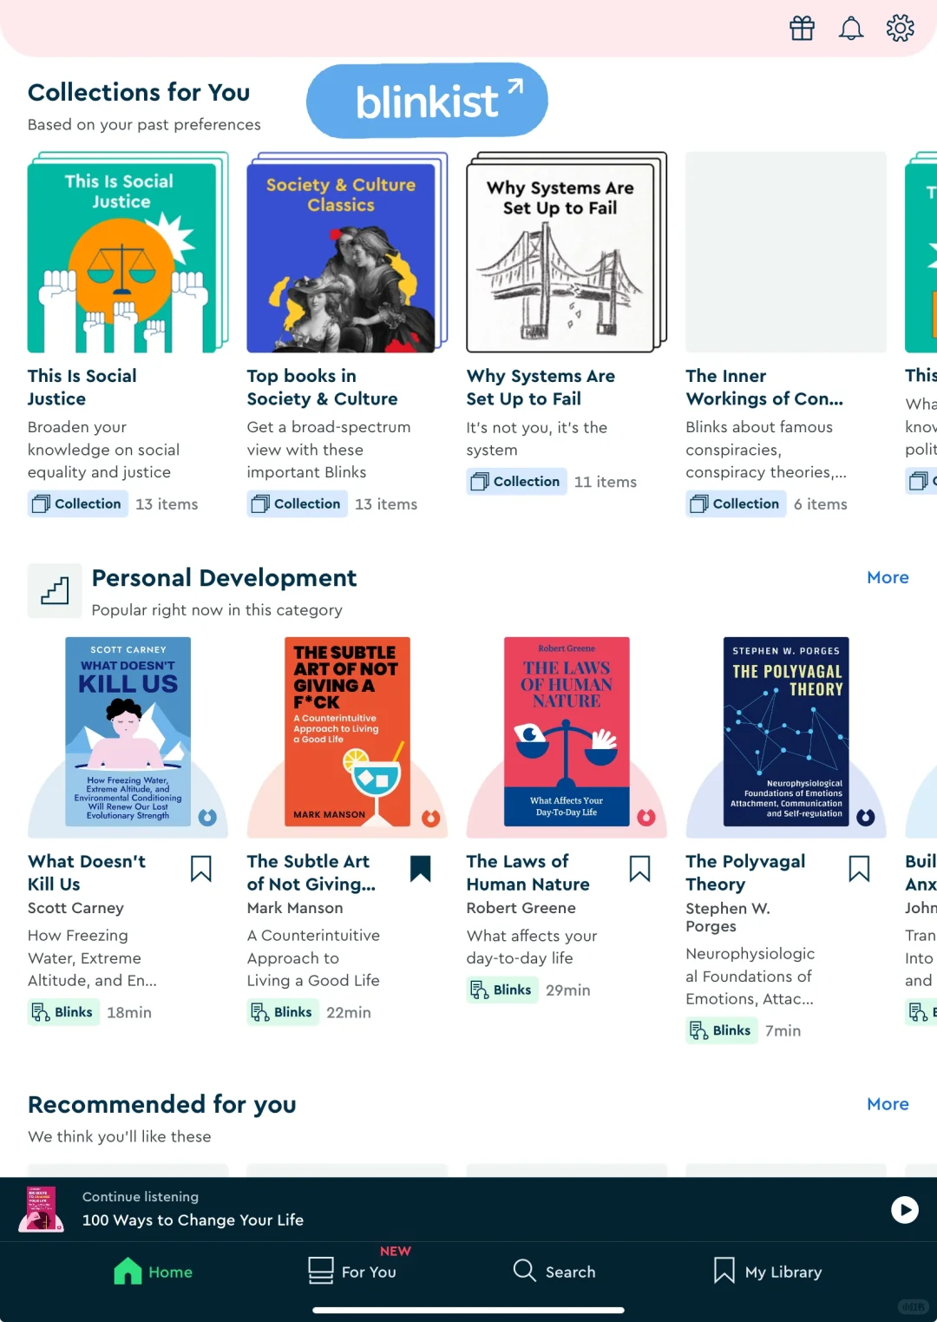Click 'What Doesn't Kill Us' title text

[87, 872]
